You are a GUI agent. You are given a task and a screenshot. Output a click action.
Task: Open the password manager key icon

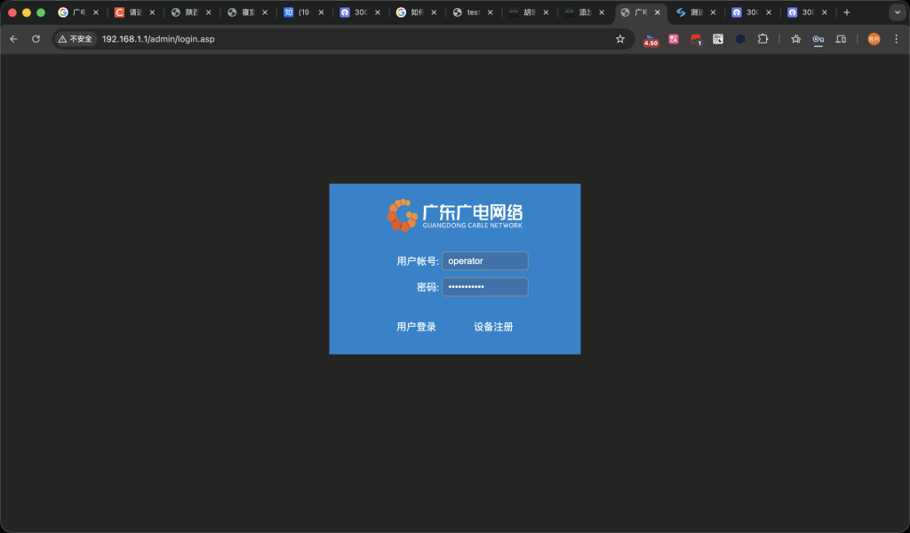(818, 39)
